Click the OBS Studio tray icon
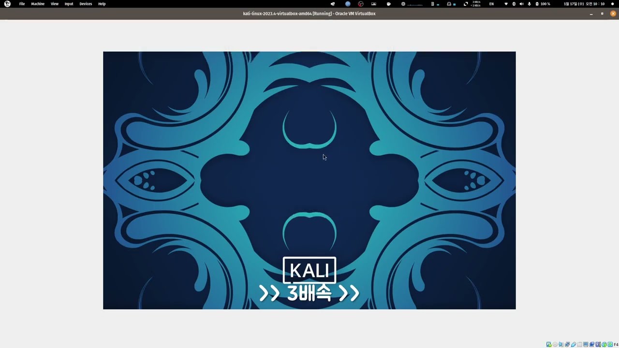The width and height of the screenshot is (619, 348). point(360,4)
